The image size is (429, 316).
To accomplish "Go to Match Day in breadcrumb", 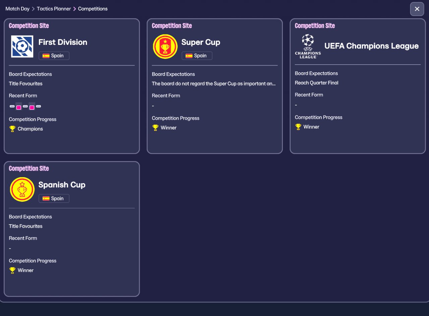I will coord(17,9).
